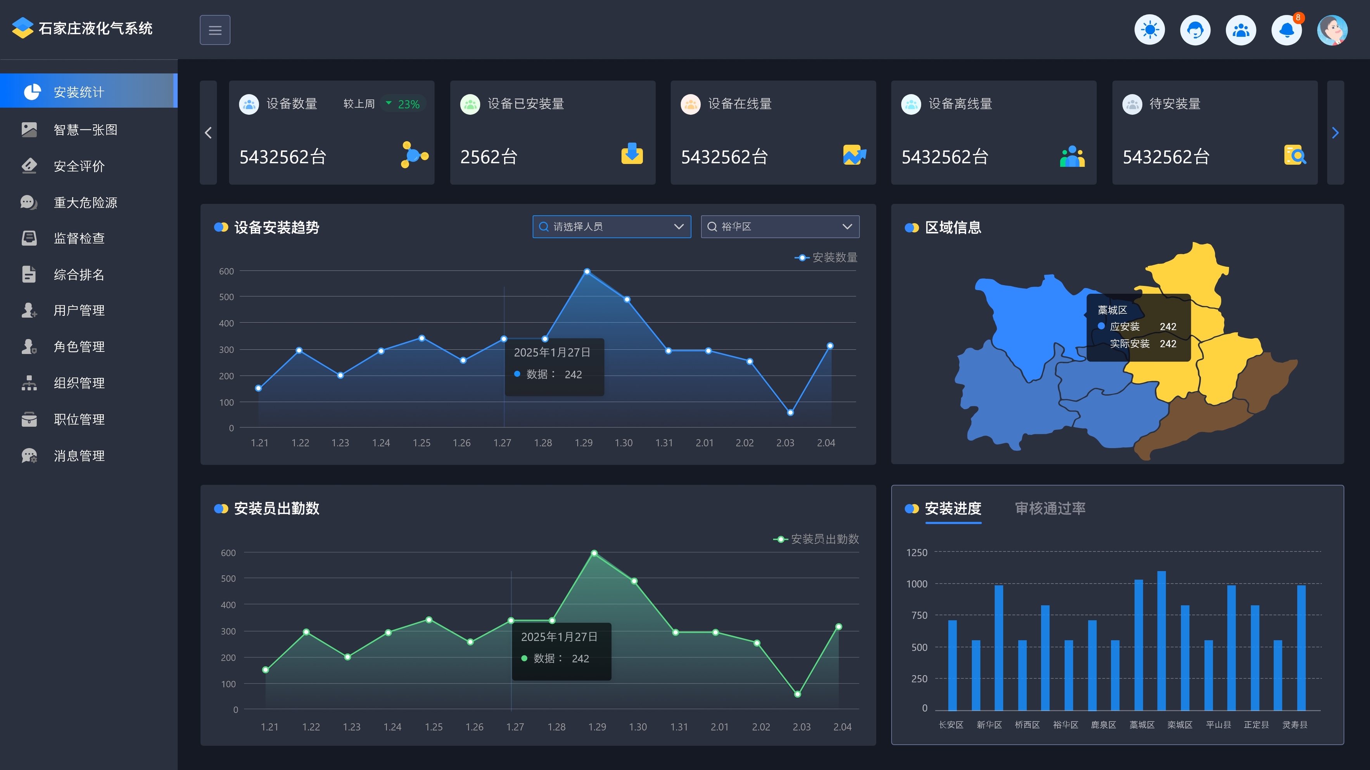Toggle the sun light/dark theme icon
This screenshot has height=770, width=1370.
pyautogui.click(x=1149, y=30)
